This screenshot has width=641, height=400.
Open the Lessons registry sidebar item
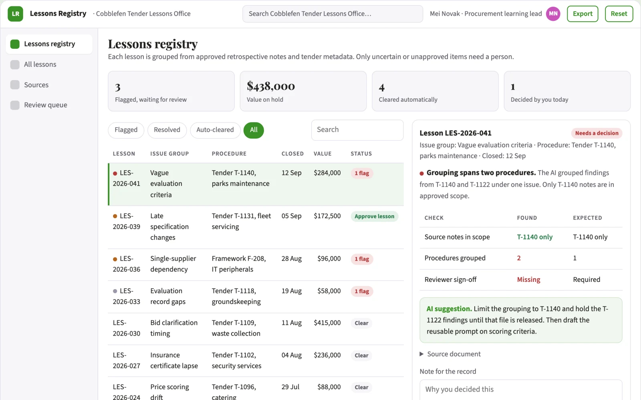click(49, 44)
